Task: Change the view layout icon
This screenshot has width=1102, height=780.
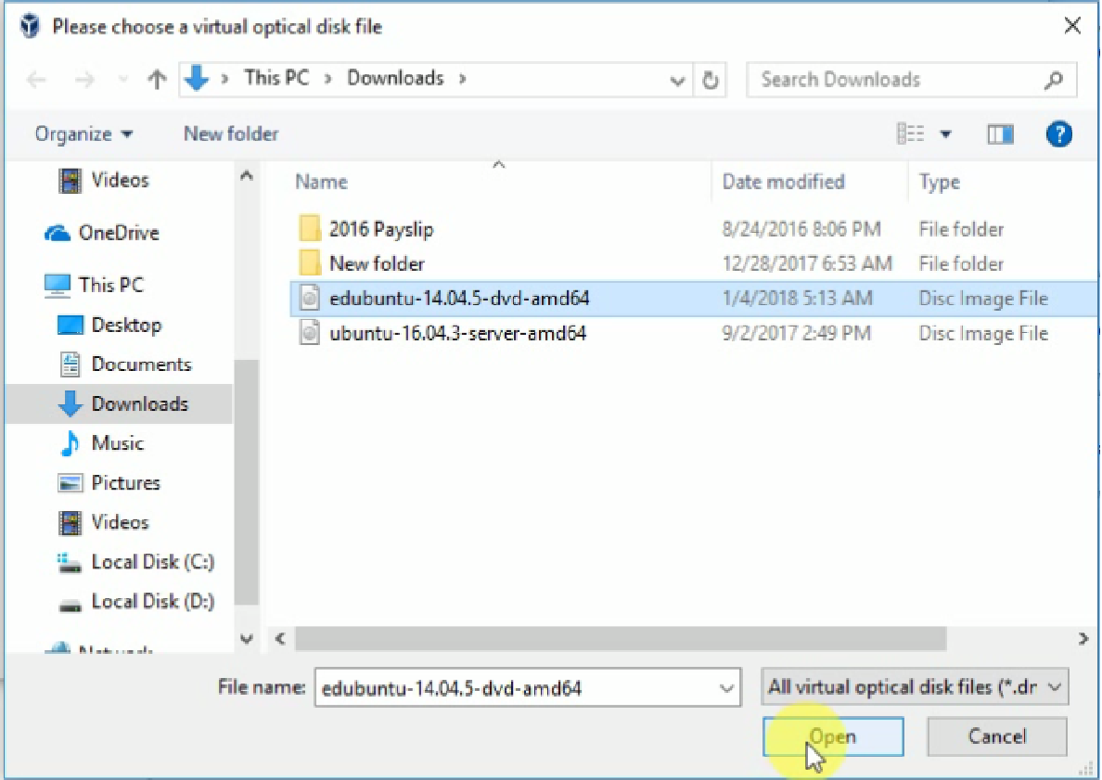Action: point(910,134)
